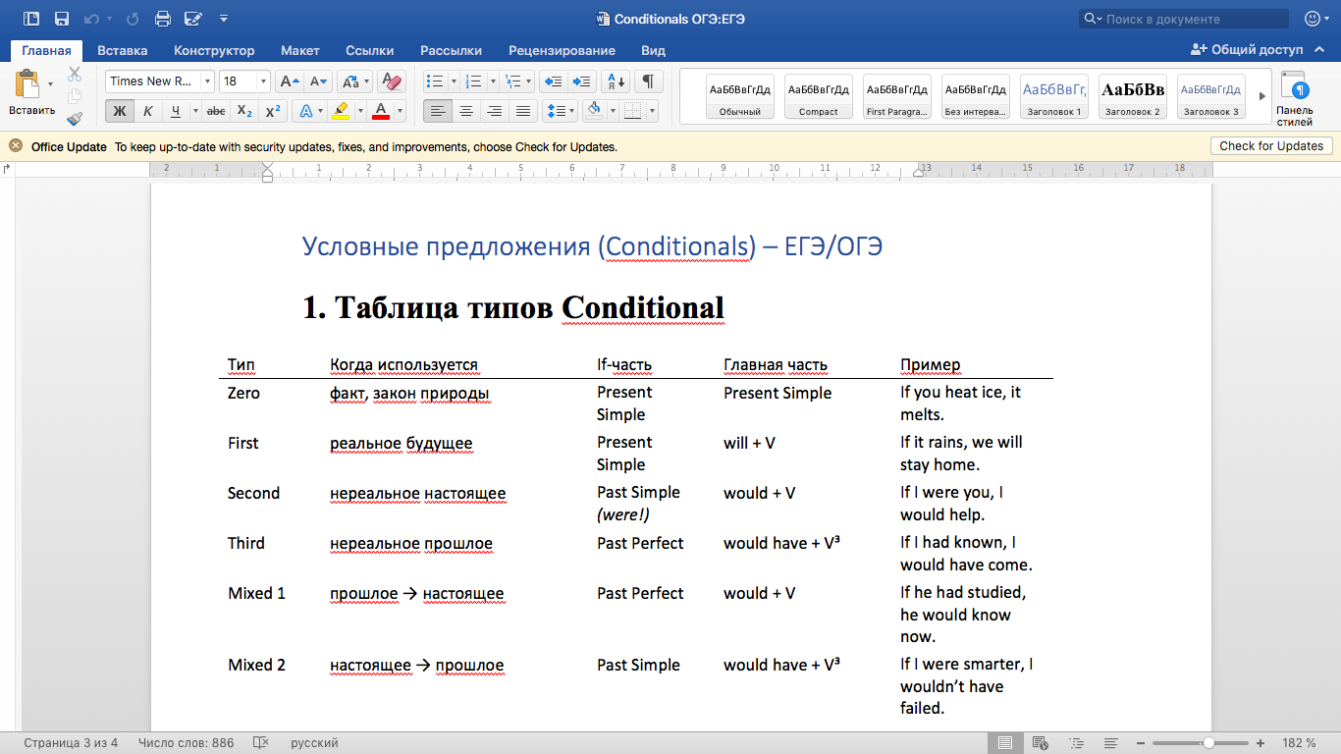This screenshot has width=1341, height=754.
Task: Click the Общий доступ share button
Action: tap(1247, 50)
